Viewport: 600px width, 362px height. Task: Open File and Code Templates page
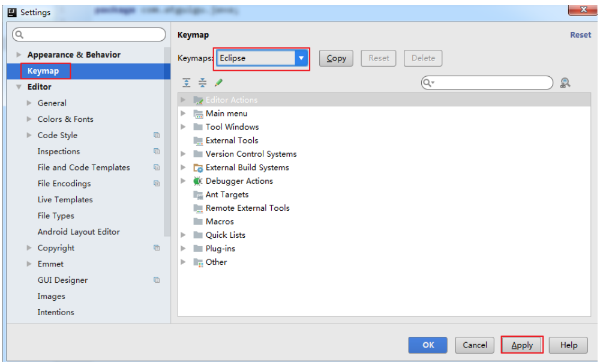tap(84, 167)
